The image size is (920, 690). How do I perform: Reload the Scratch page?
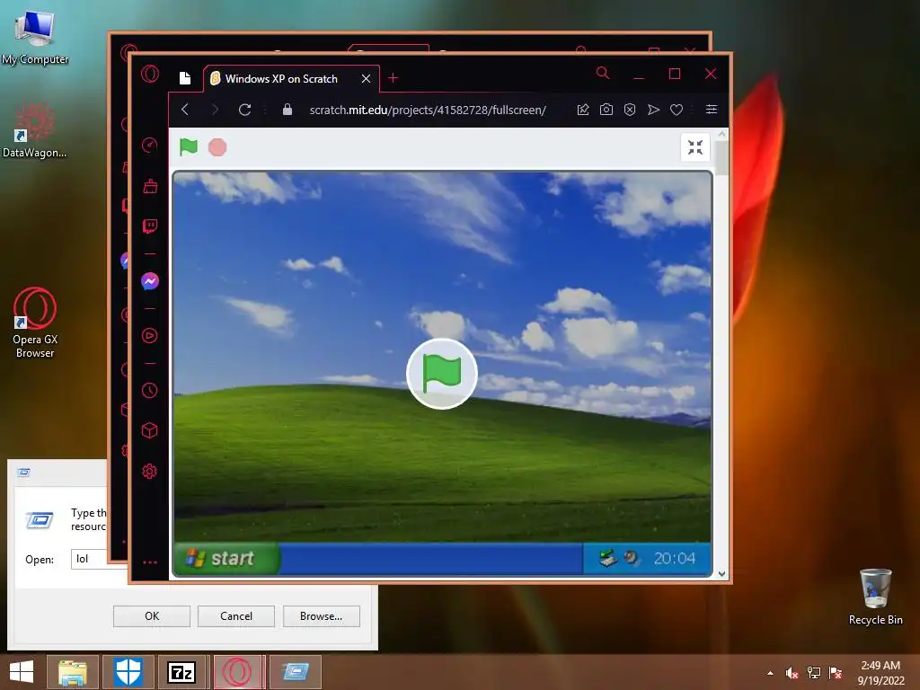click(244, 110)
